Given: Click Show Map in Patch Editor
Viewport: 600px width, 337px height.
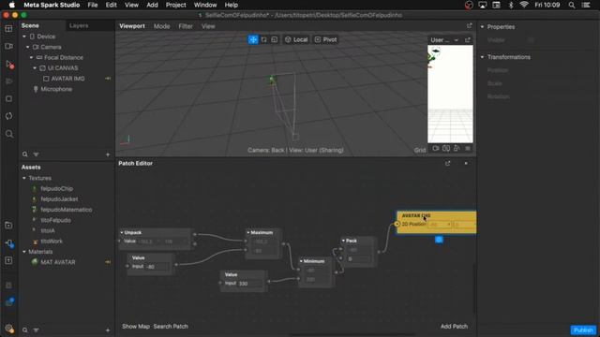Looking at the screenshot, I should point(135,327).
